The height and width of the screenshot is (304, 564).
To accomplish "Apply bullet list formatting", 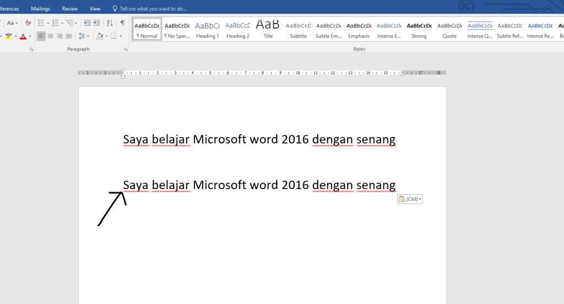I will (41, 23).
